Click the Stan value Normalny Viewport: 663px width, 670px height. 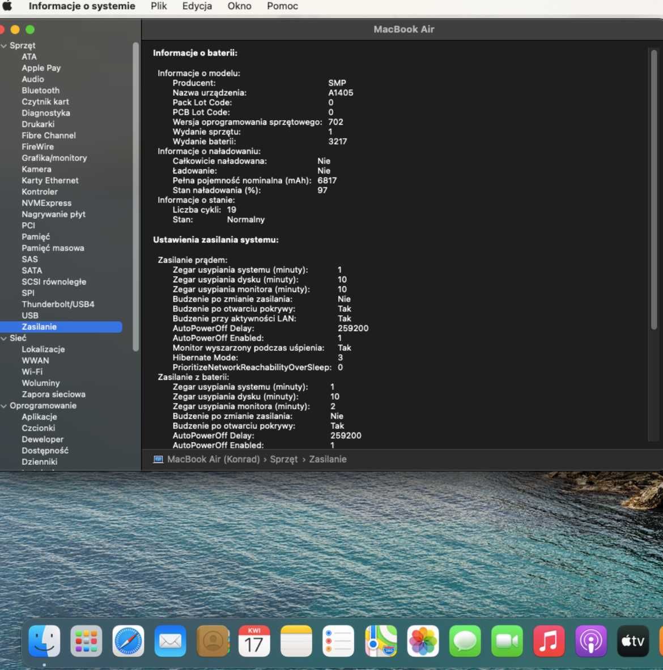245,219
